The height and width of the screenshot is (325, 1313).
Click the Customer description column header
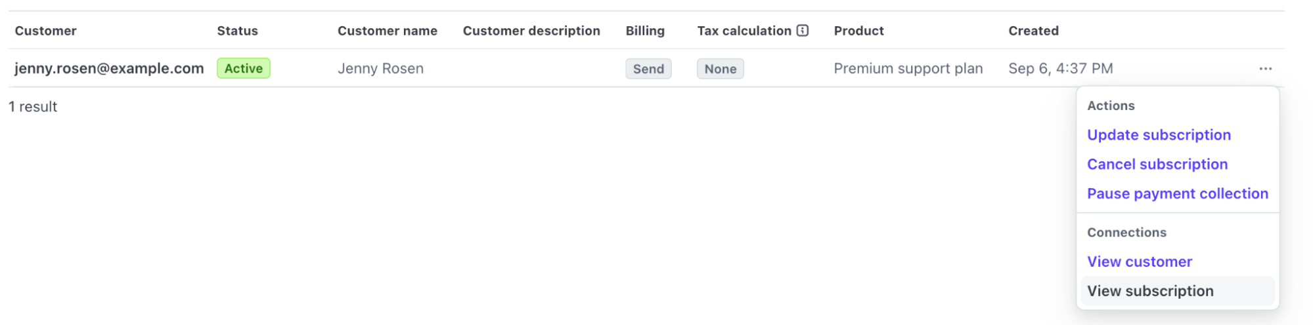coord(531,31)
